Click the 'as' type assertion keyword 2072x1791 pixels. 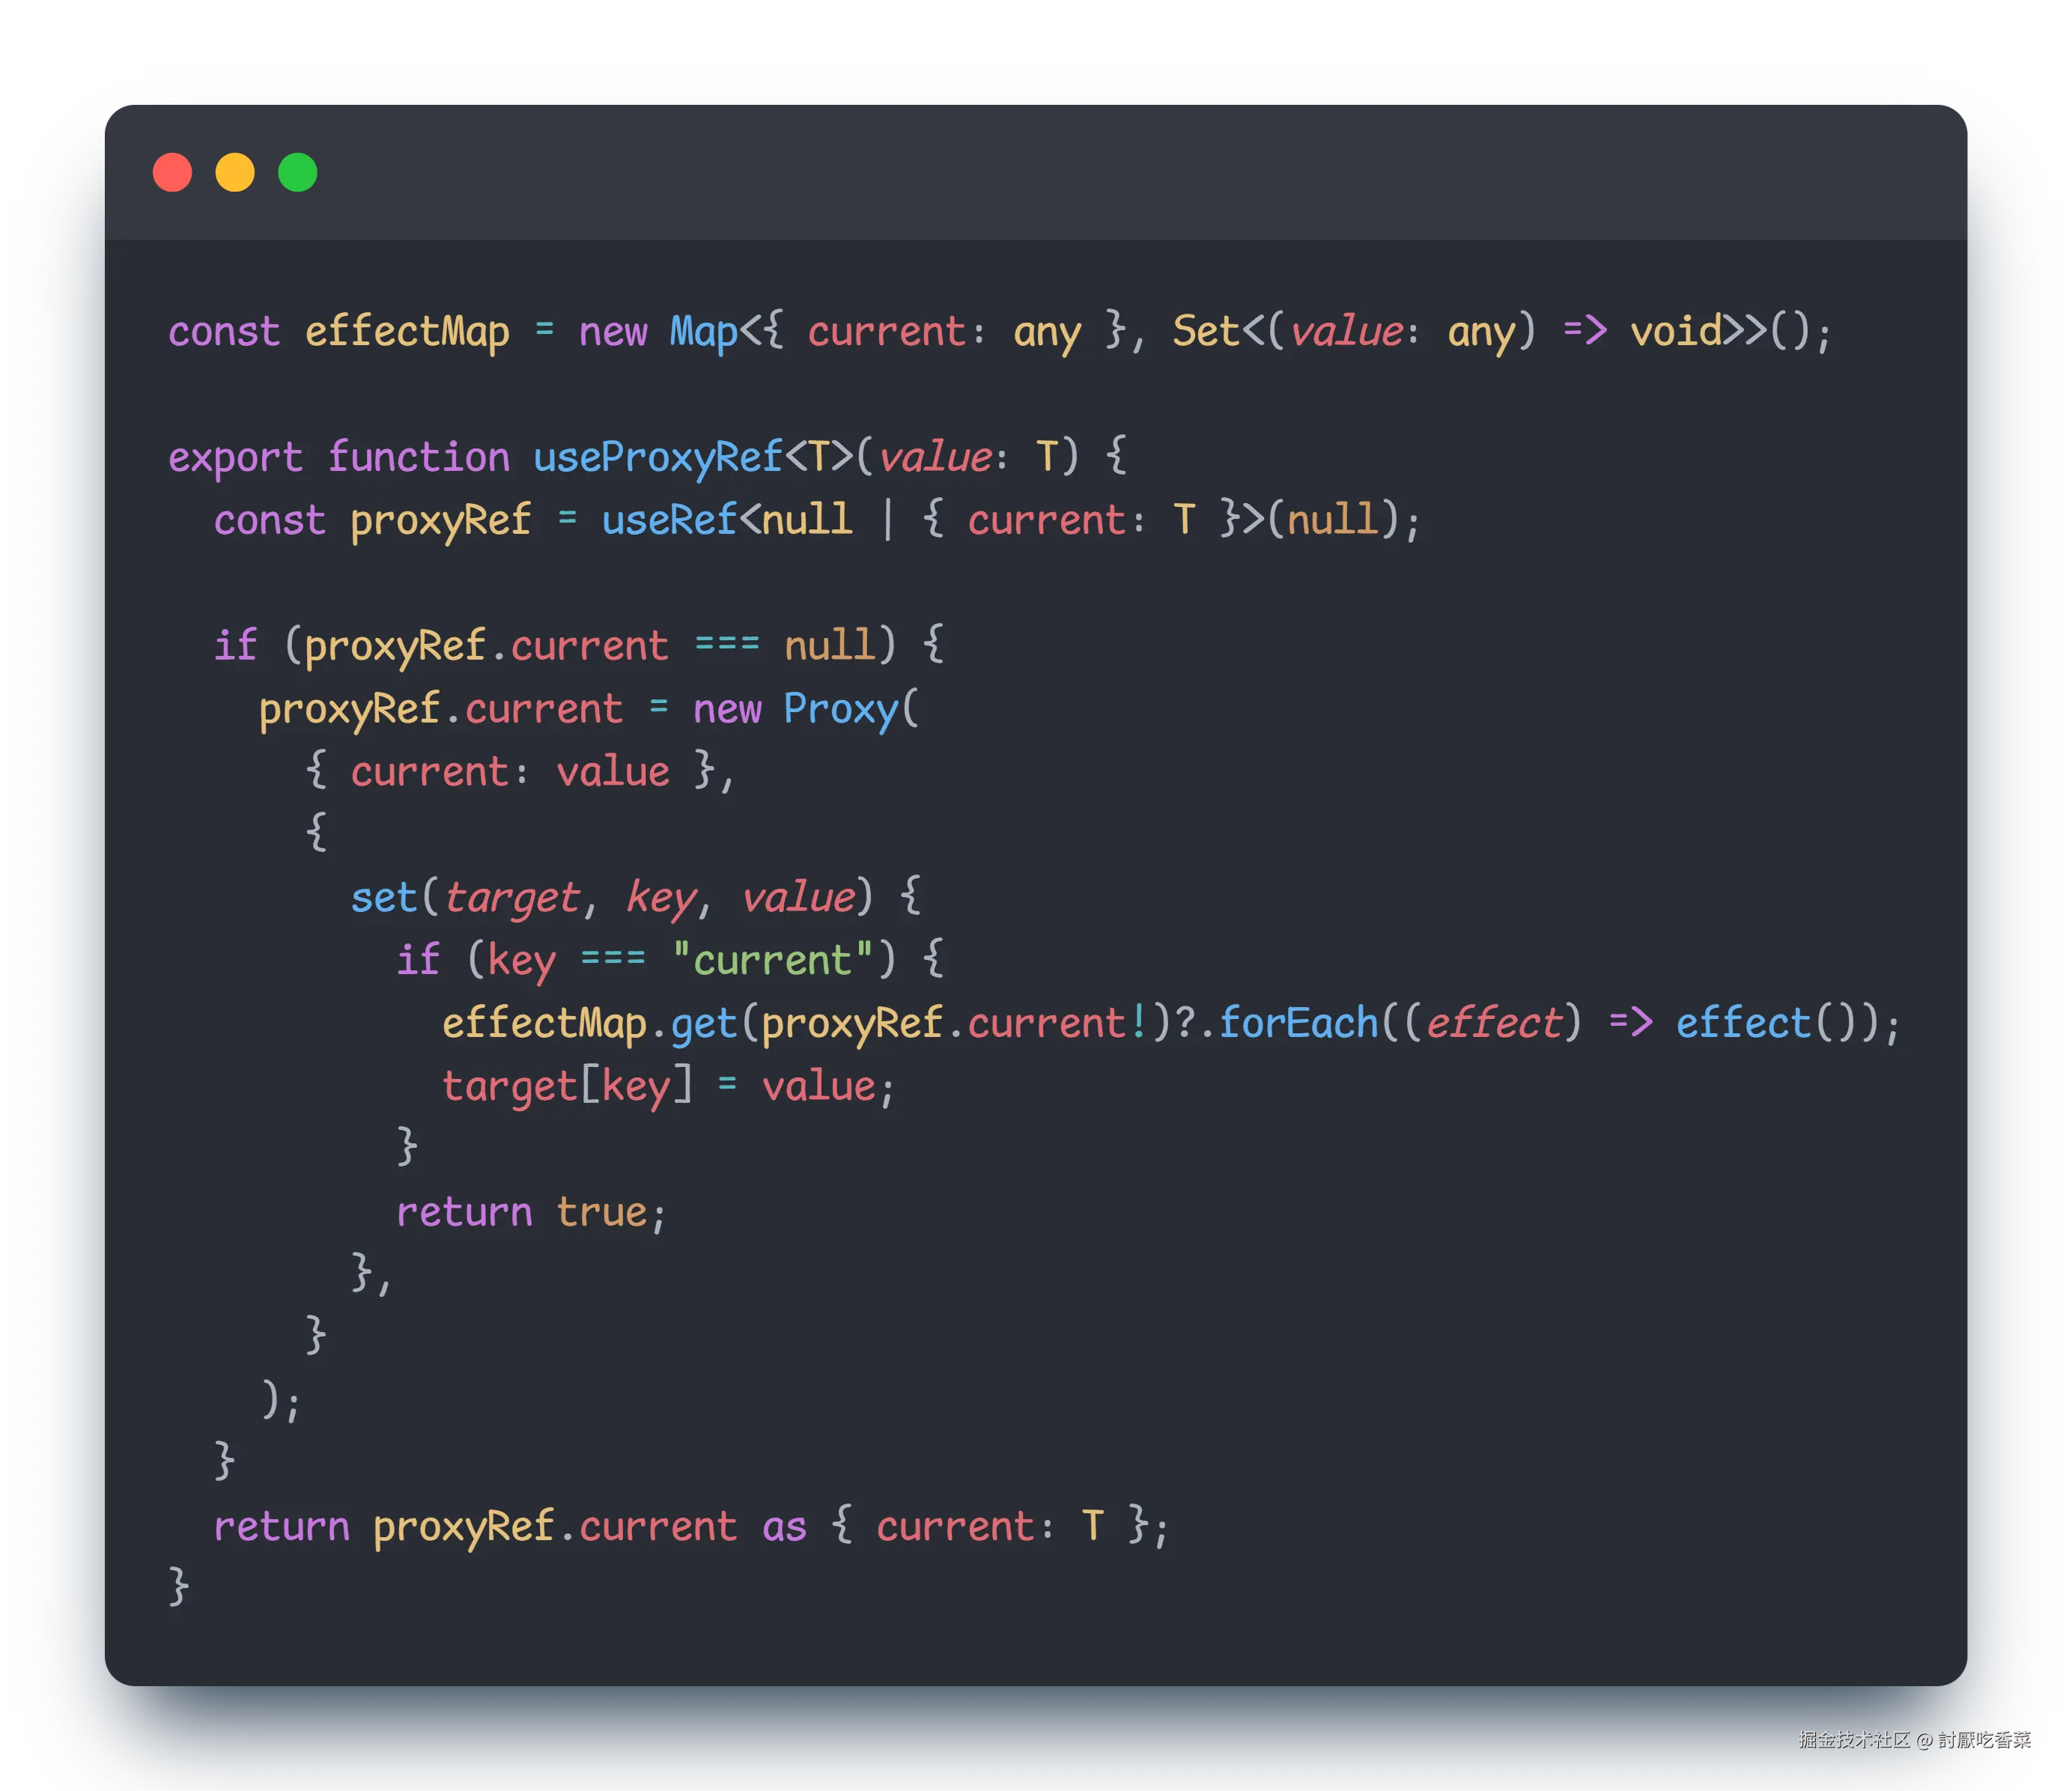784,1527
